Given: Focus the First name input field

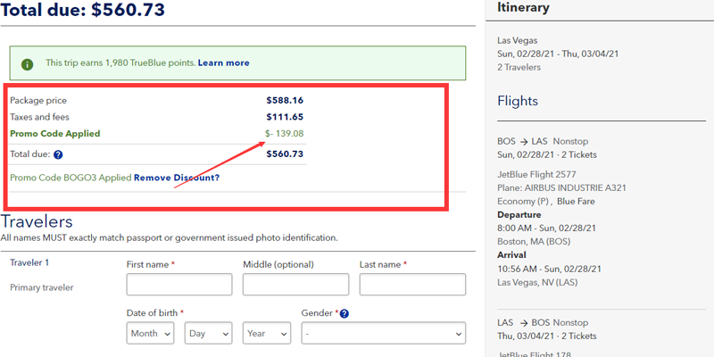Looking at the screenshot, I should 178,285.
